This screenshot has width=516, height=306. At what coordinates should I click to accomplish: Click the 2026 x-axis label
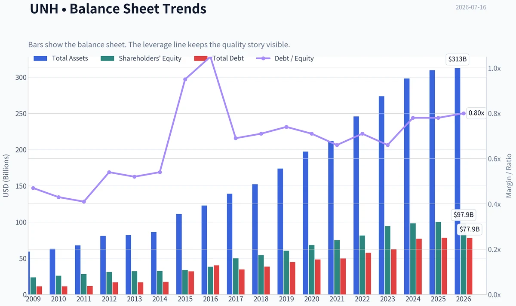pyautogui.click(x=464, y=299)
